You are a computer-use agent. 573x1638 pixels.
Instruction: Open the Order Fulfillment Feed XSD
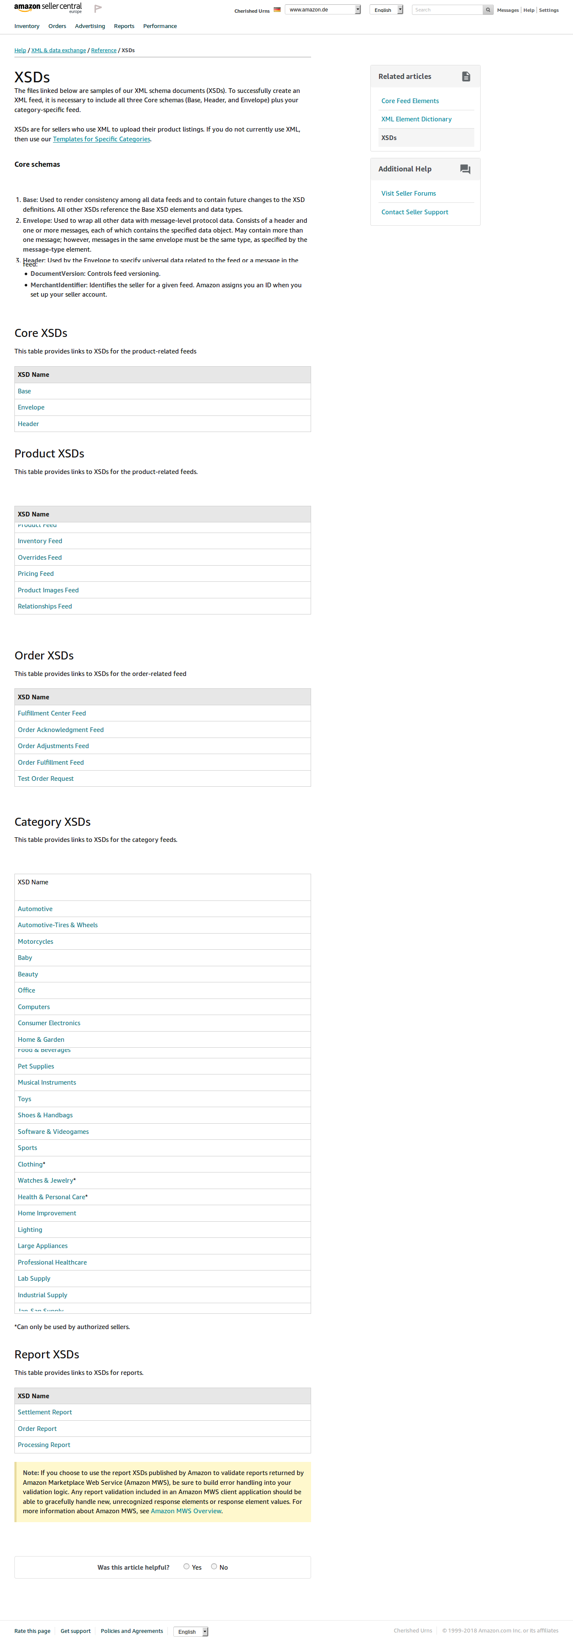coord(51,763)
